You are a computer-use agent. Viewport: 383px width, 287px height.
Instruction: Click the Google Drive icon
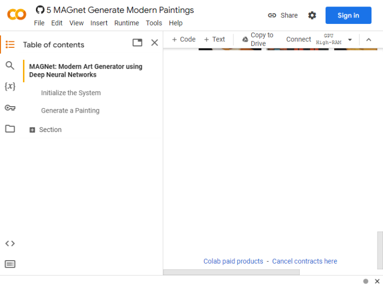coord(245,39)
